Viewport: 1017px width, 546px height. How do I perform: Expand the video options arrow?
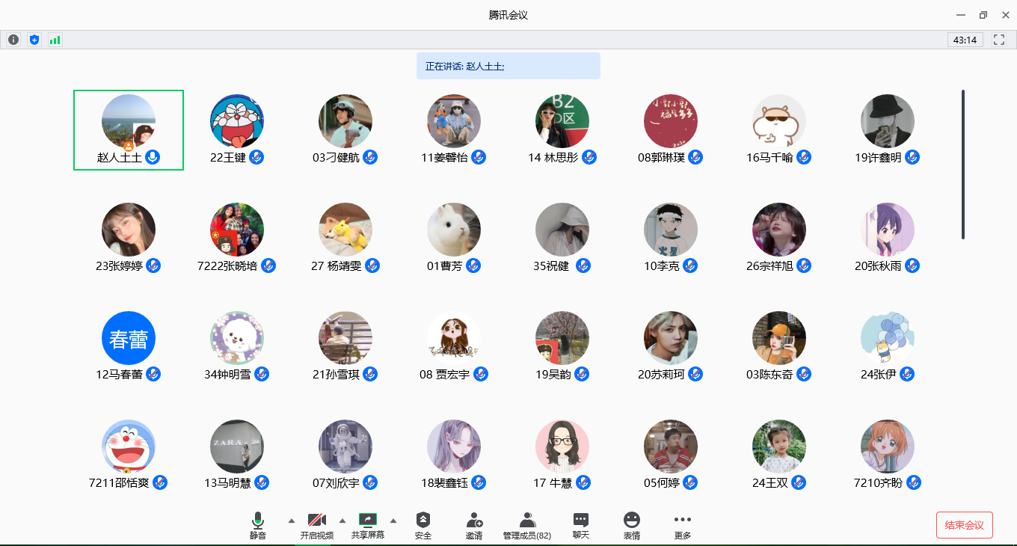pyautogui.click(x=342, y=521)
